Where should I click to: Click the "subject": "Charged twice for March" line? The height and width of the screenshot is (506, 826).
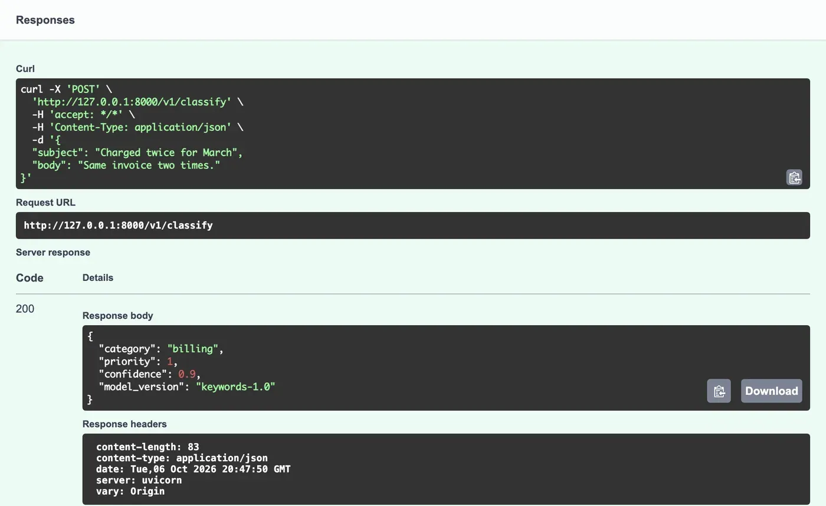click(137, 153)
